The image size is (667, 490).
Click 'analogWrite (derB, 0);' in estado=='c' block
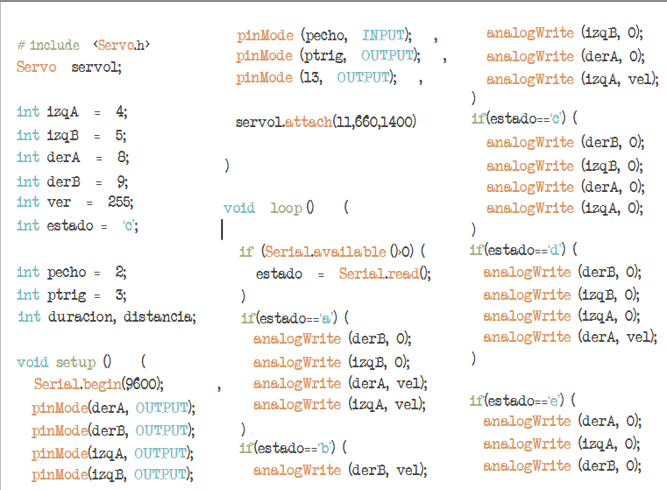point(565,143)
